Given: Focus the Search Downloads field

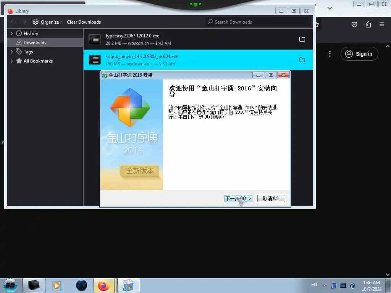Looking at the screenshot, I should click(258, 22).
